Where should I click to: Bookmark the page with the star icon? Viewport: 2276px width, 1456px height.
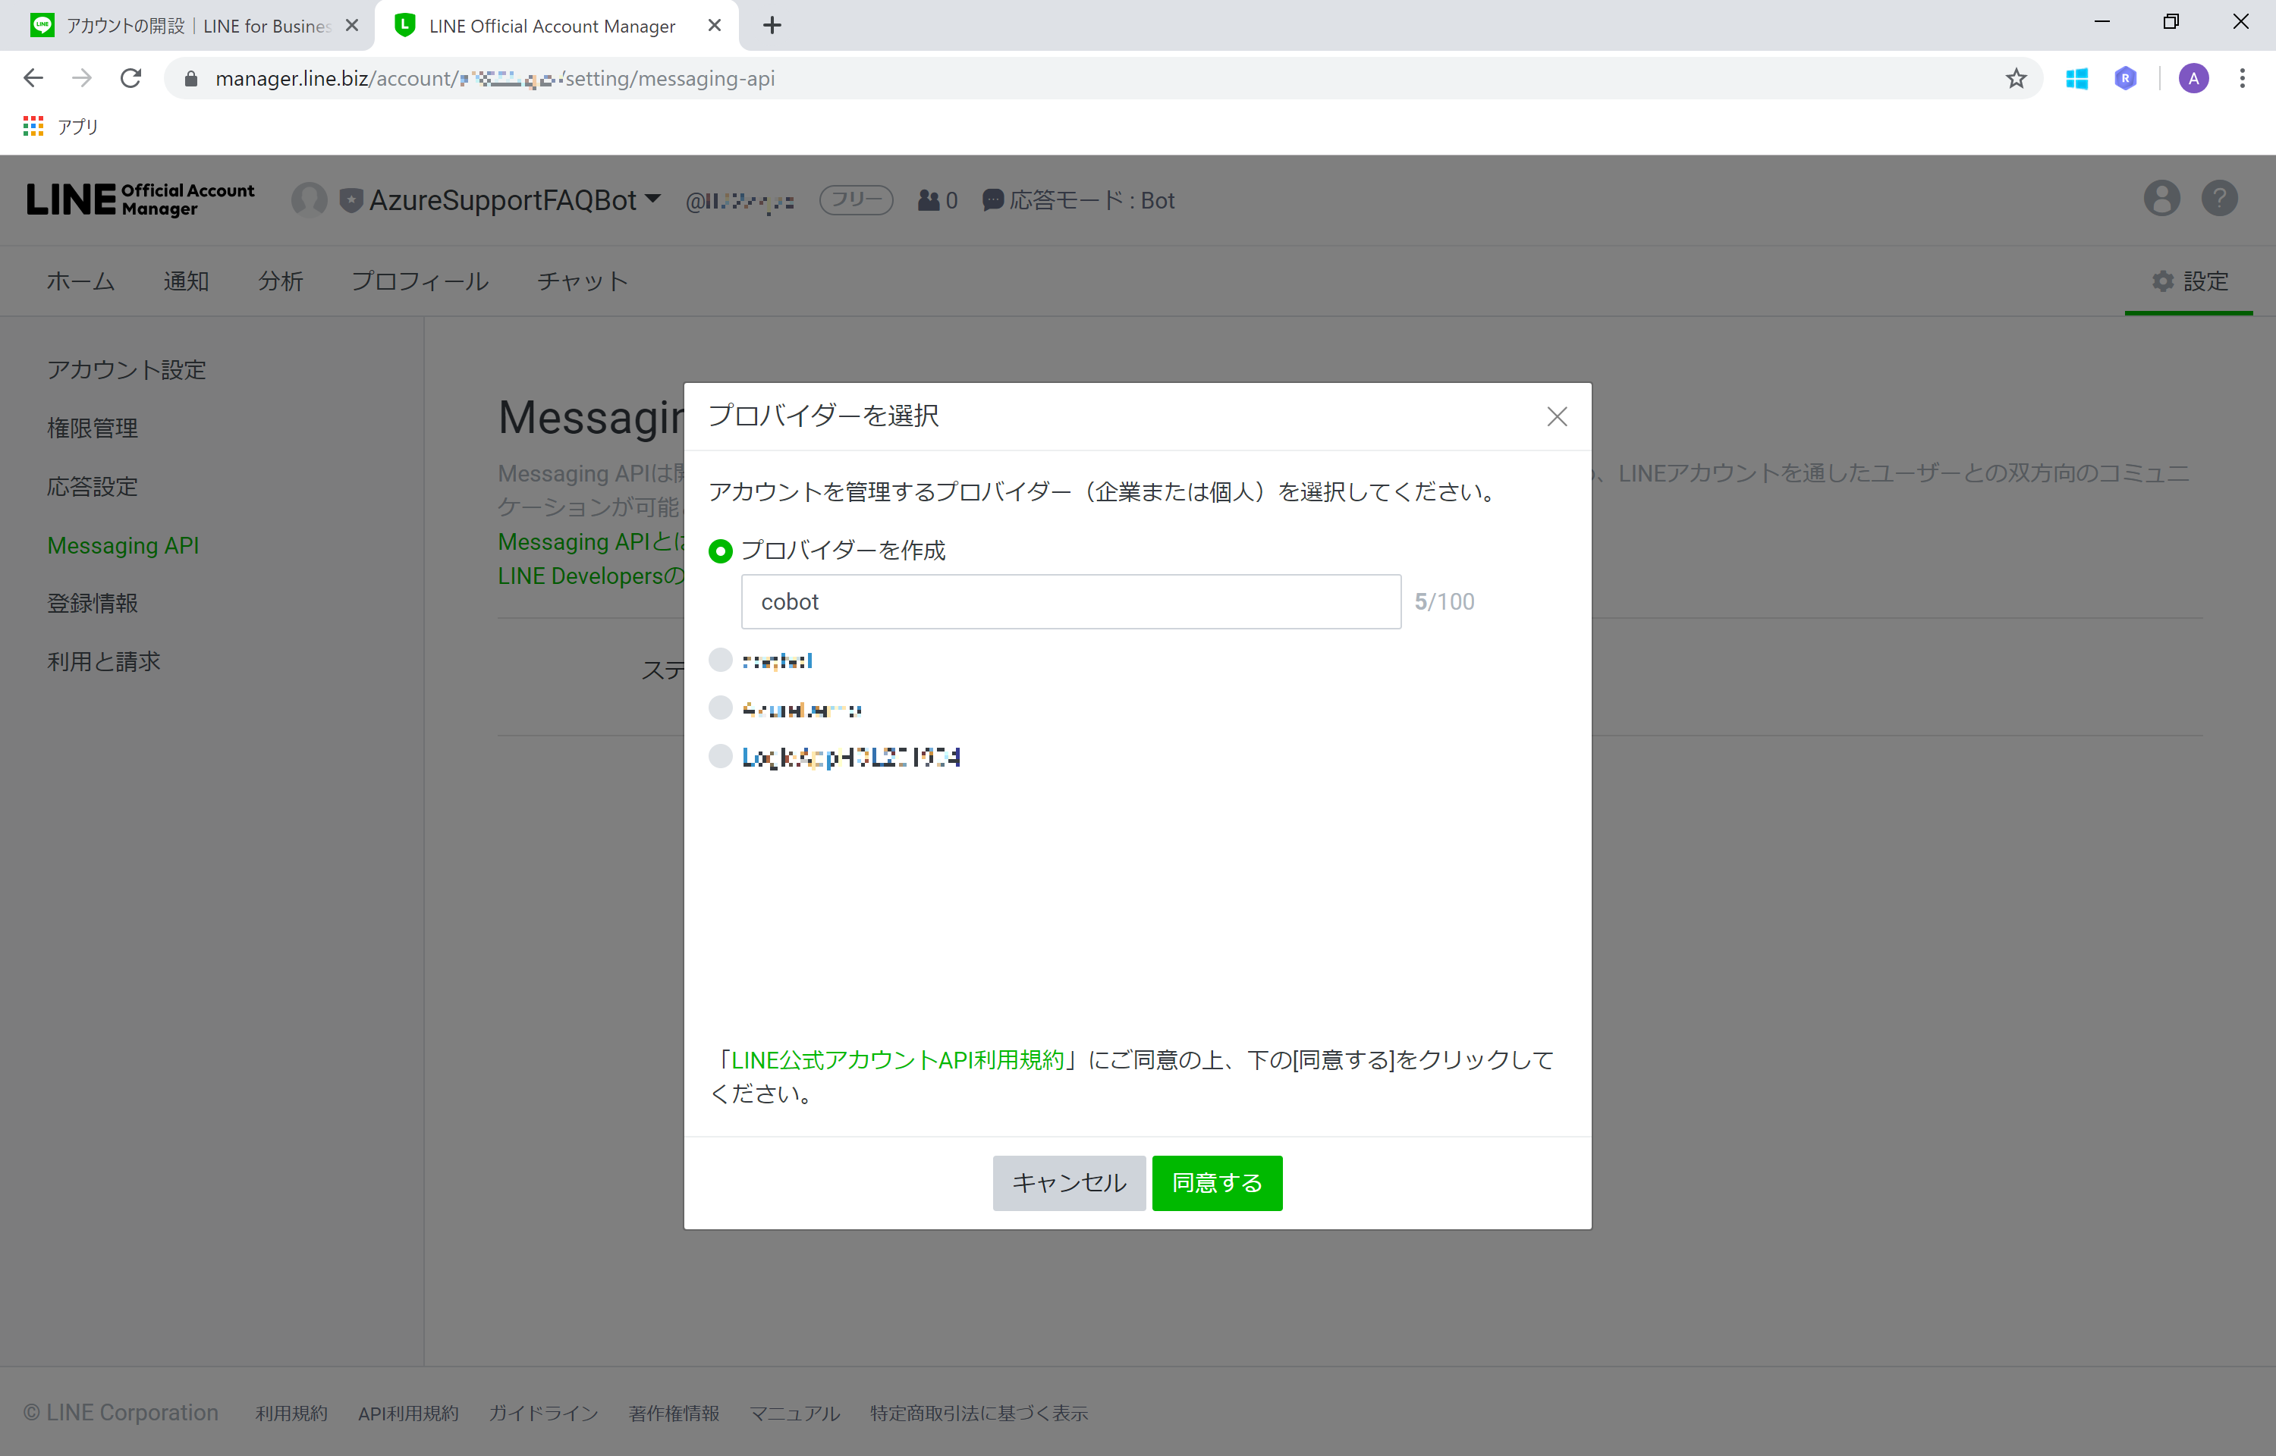point(2015,78)
